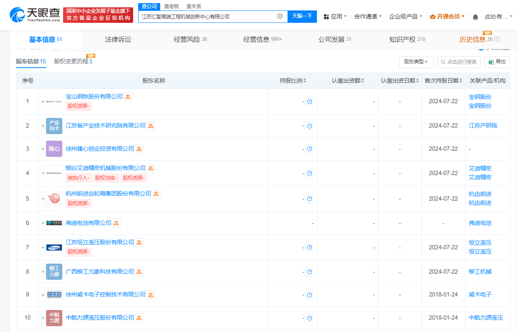Click the Excel export icon beside 导出
The height and width of the screenshot is (332, 517).
pyautogui.click(x=491, y=62)
